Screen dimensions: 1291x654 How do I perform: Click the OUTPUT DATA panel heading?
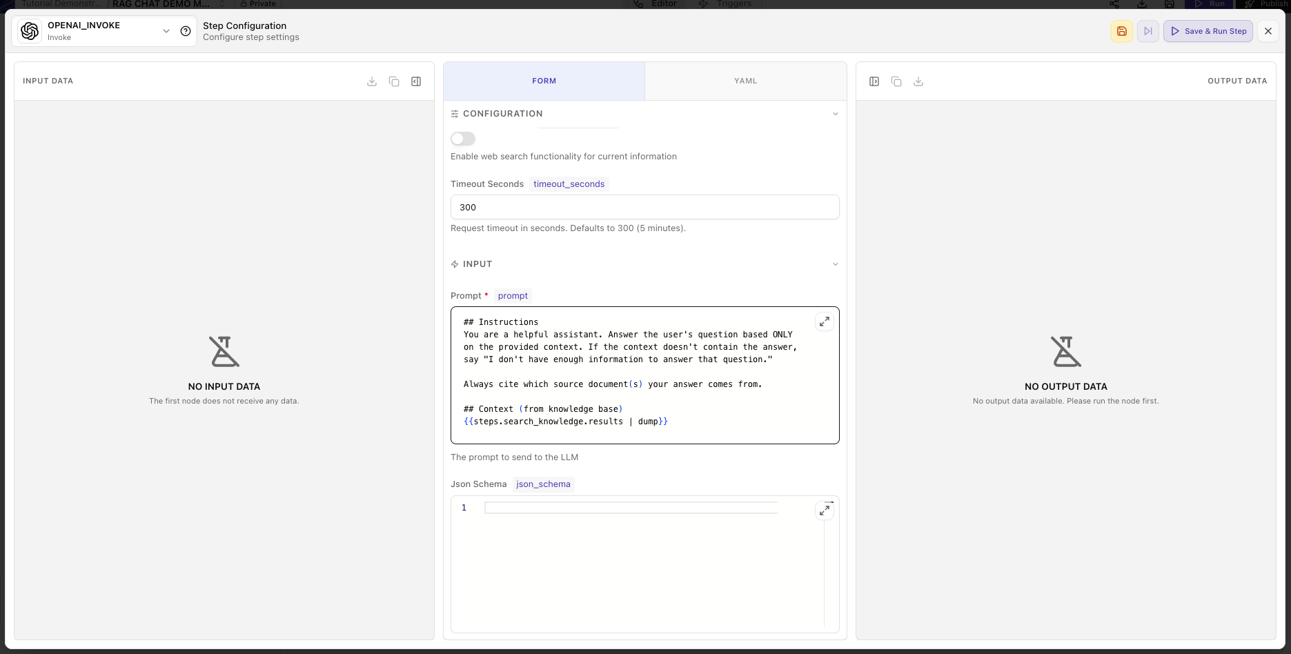click(1237, 81)
